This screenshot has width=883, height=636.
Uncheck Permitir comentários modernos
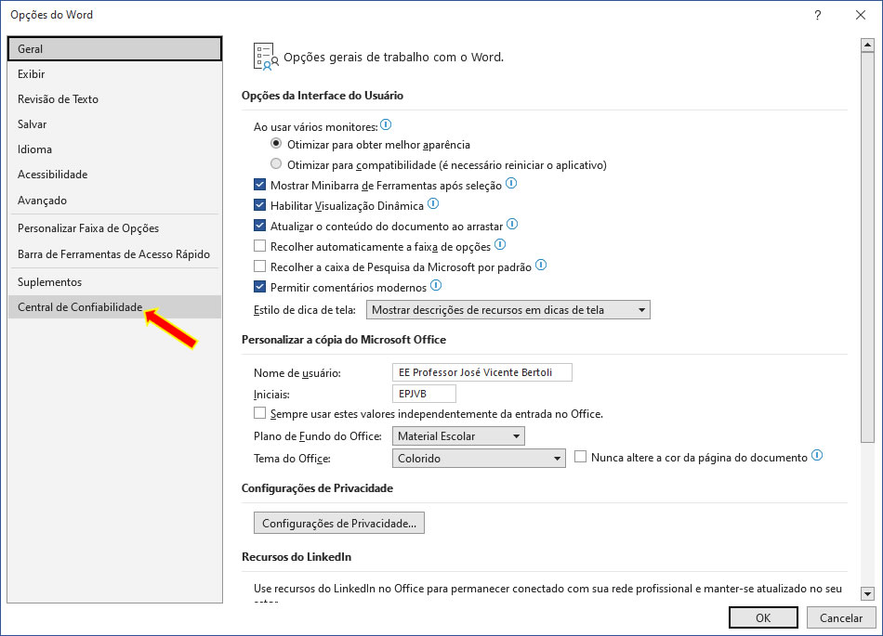pyautogui.click(x=259, y=287)
